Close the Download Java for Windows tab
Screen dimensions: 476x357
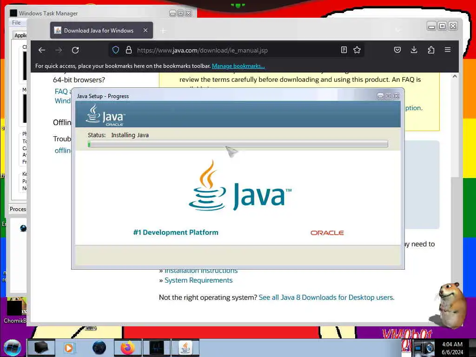[x=145, y=30]
